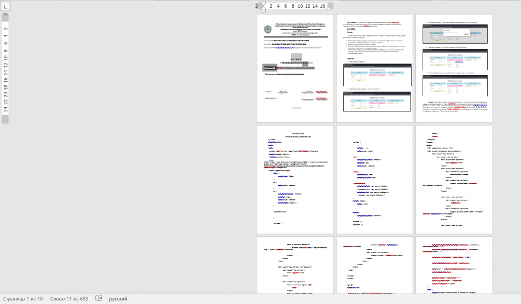Screen dimensions: 521x304
Task: Open the spelling check icon in status bar
Action: [99, 299]
